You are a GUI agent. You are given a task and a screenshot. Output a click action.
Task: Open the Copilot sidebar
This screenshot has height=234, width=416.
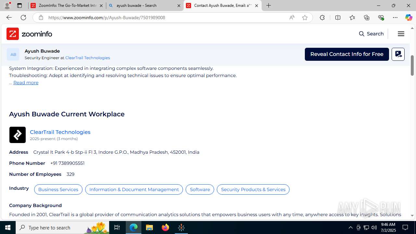[409, 18]
